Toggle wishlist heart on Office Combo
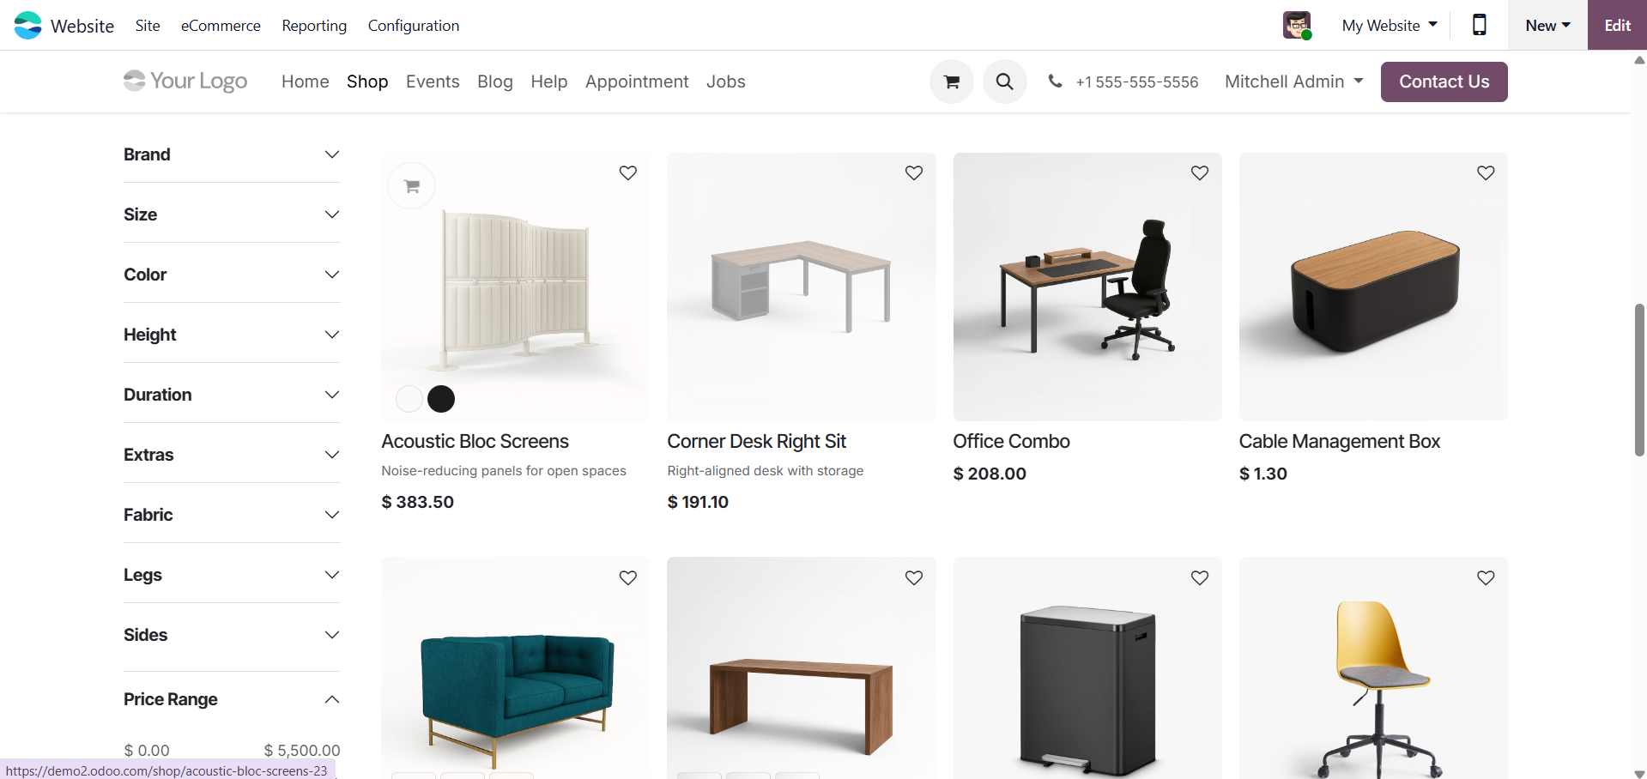This screenshot has width=1647, height=779. (1200, 173)
